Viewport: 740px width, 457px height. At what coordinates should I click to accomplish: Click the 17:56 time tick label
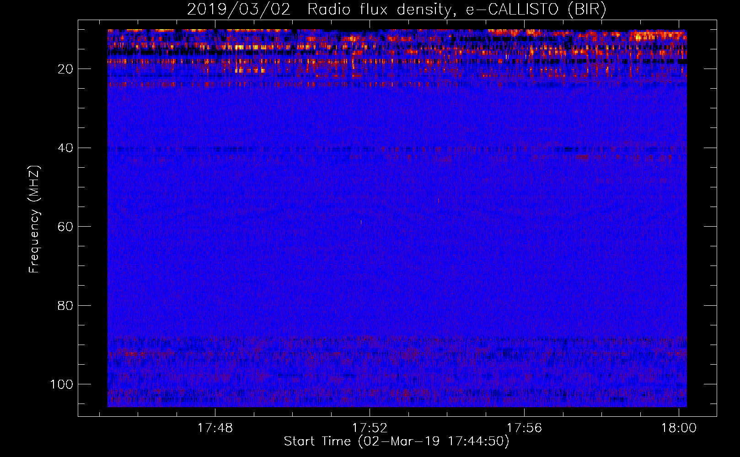[x=524, y=428]
